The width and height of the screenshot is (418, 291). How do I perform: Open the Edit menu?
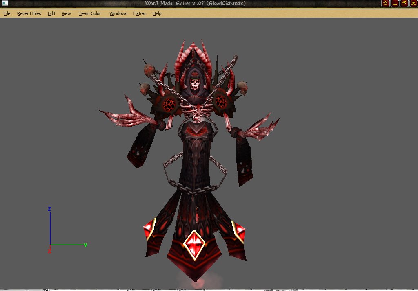pos(51,13)
